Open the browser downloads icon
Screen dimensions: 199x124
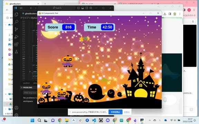tap(165, 14)
